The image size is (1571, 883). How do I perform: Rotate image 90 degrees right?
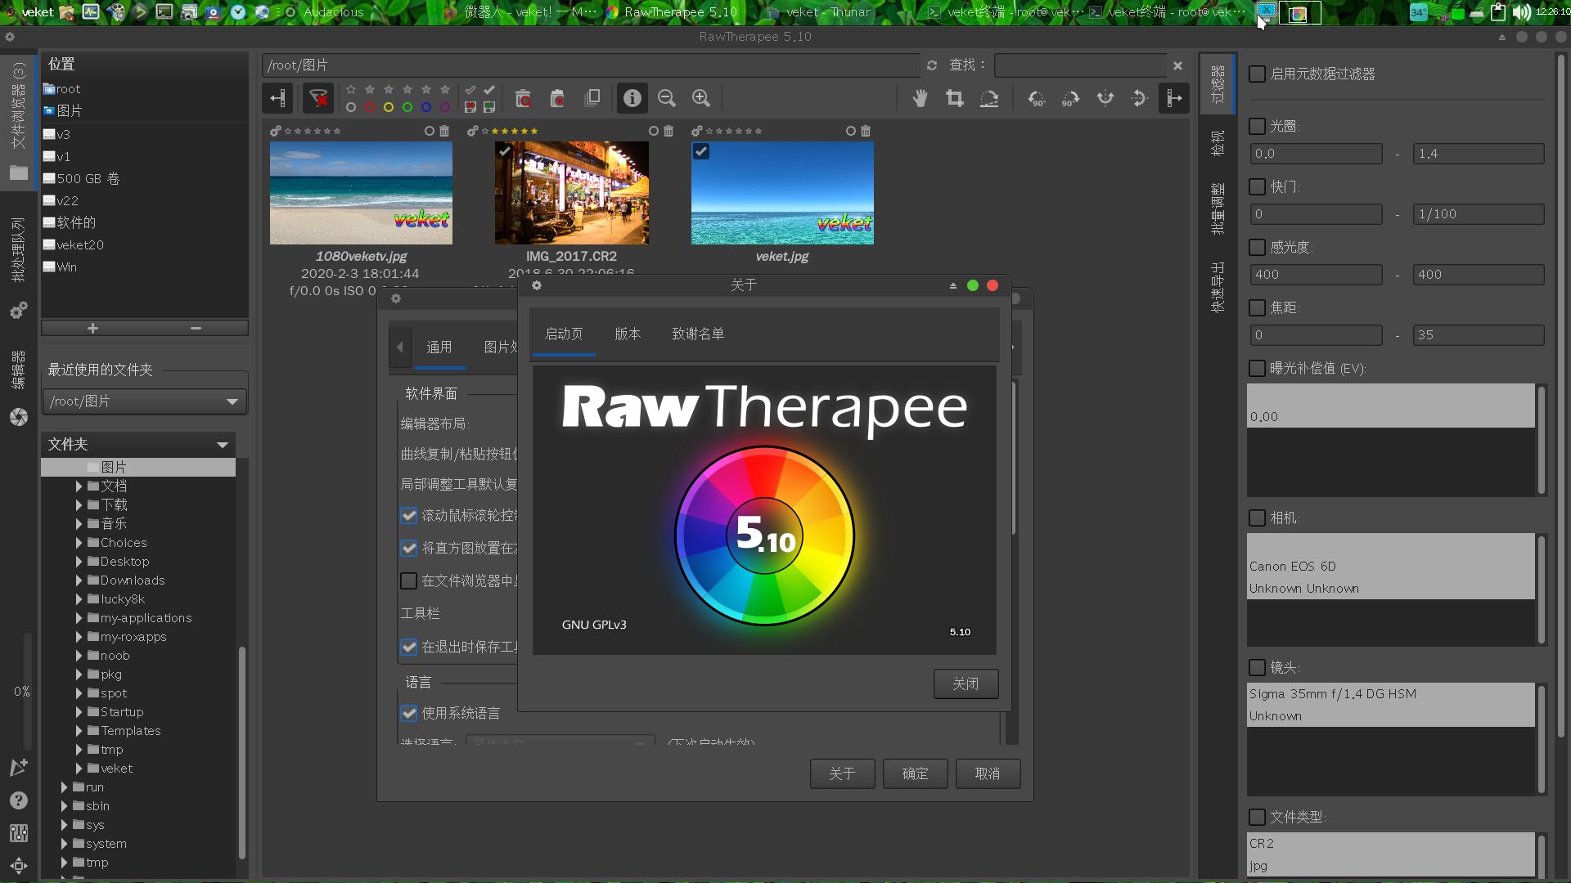coord(1070,99)
